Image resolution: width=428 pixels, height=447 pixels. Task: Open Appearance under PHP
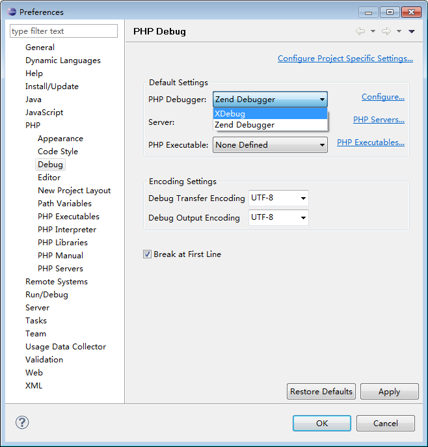click(60, 139)
